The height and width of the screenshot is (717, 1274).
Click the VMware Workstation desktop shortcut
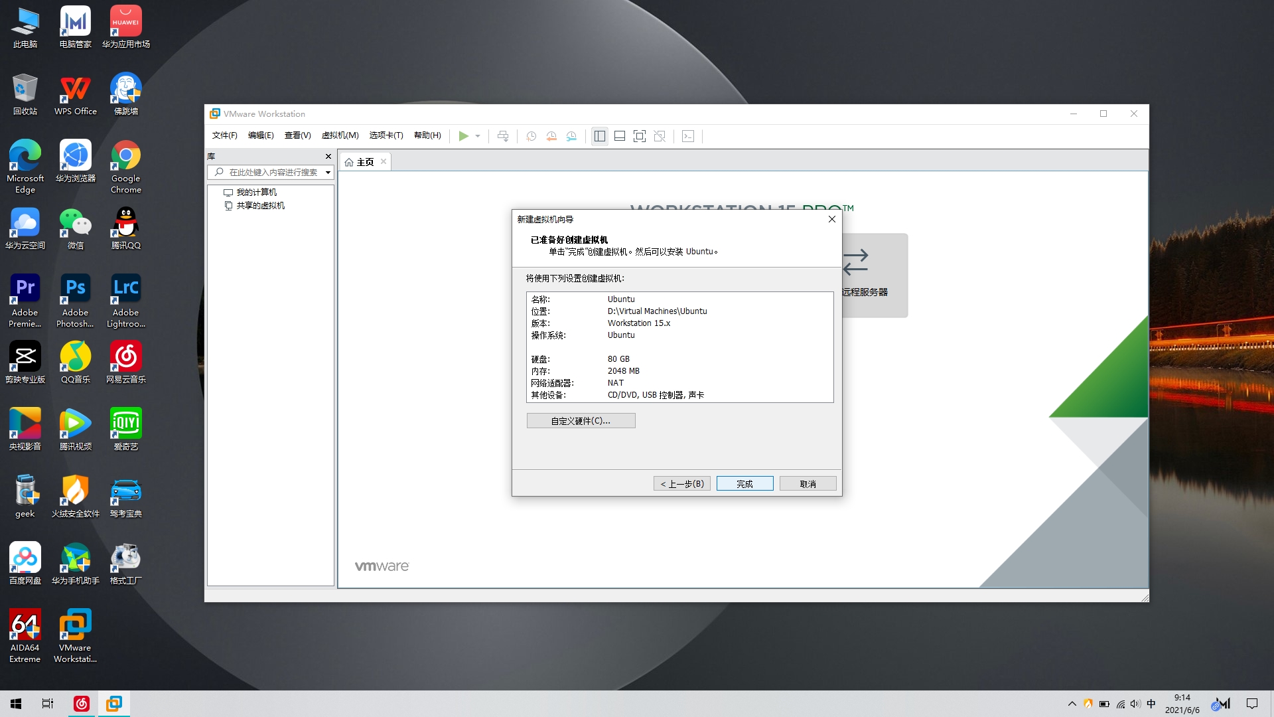76,636
